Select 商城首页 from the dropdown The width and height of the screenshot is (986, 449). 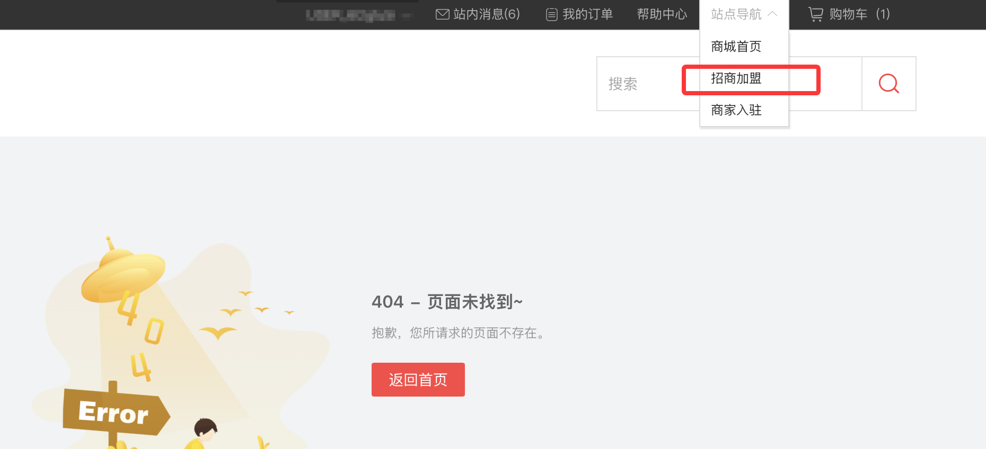pos(736,47)
